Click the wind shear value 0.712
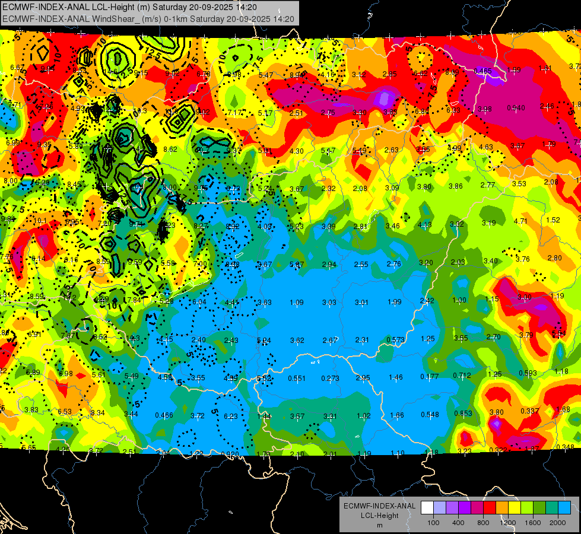 462,376
